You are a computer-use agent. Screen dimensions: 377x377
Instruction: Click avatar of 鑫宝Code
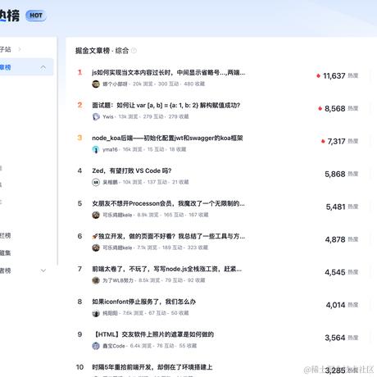click(96, 346)
